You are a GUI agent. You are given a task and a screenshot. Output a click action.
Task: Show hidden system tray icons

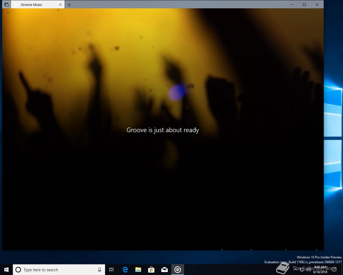point(295,270)
